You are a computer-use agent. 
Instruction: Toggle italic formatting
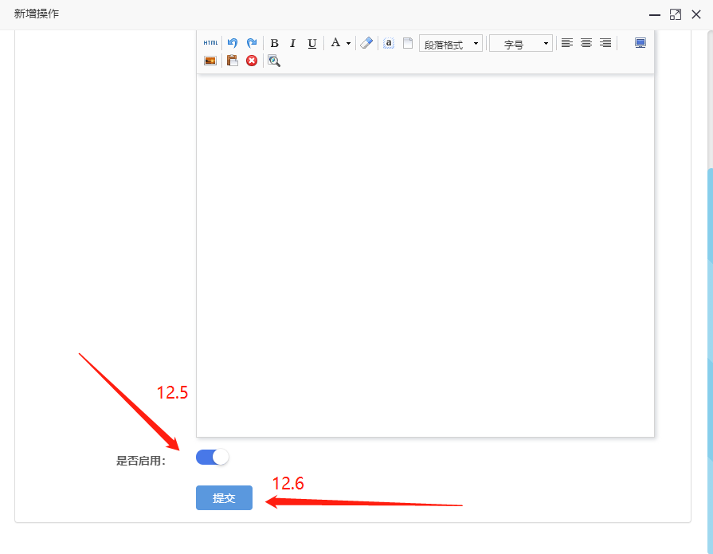[x=292, y=43]
